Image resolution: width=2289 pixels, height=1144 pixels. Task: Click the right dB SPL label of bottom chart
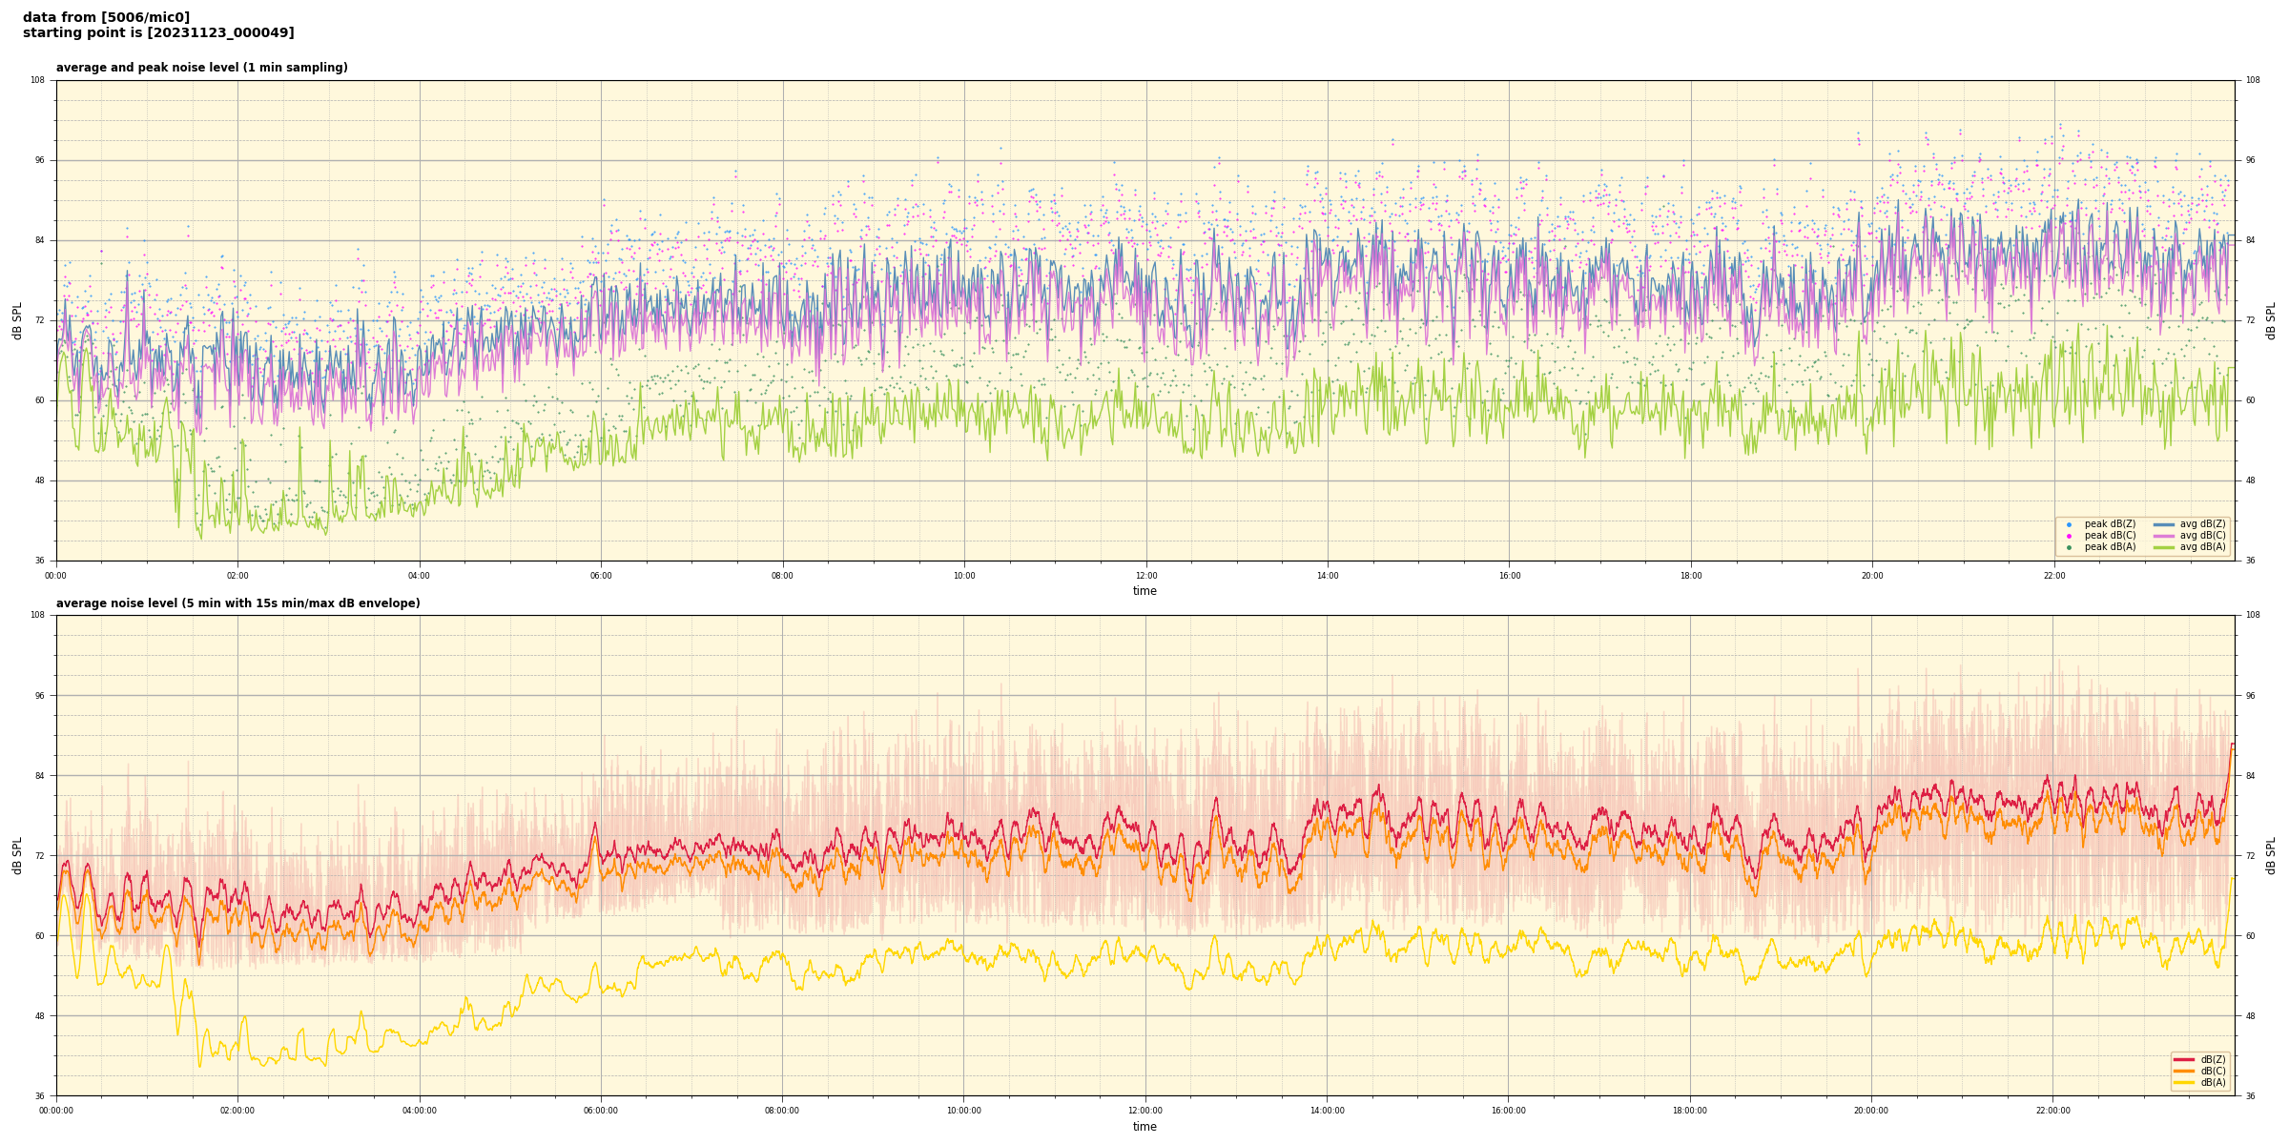pos(2271,855)
